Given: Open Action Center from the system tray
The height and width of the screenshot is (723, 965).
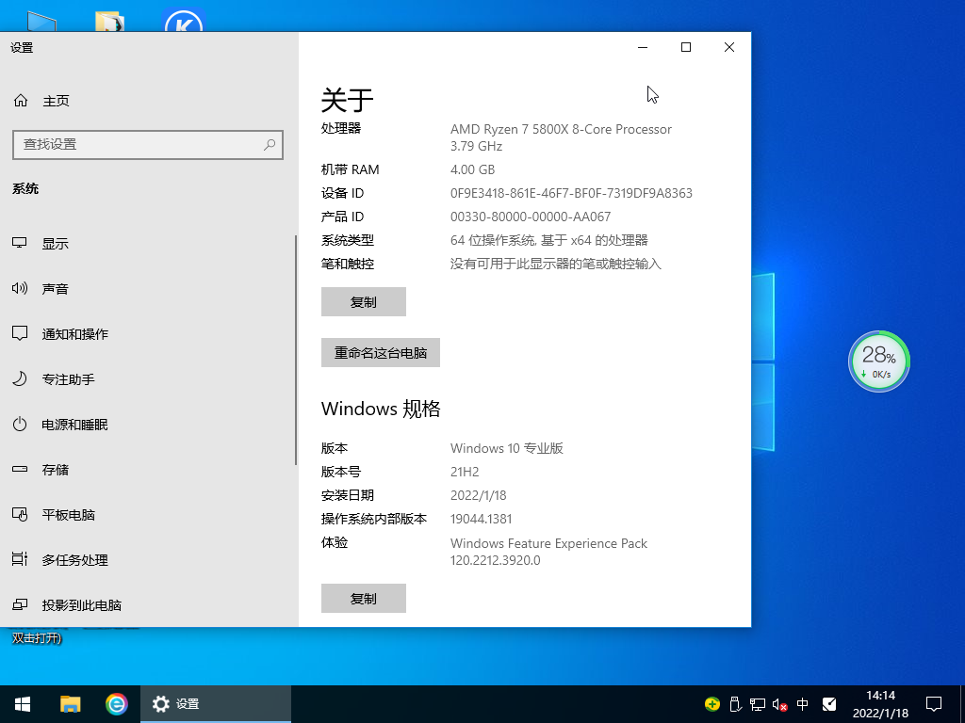Looking at the screenshot, I should click(x=932, y=703).
